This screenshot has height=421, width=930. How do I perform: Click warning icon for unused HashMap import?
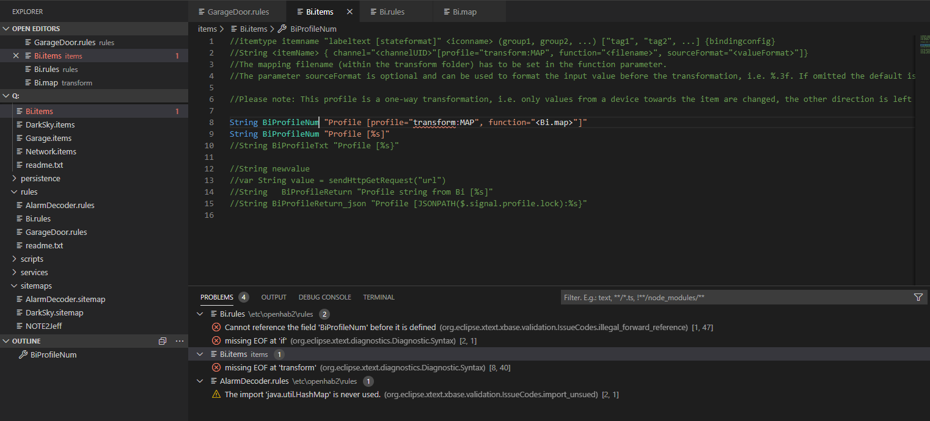(x=216, y=394)
